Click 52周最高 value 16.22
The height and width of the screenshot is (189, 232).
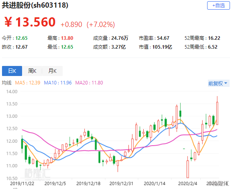click(x=214, y=38)
